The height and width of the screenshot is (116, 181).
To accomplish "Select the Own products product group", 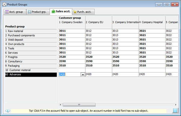I will pos(31,44).
